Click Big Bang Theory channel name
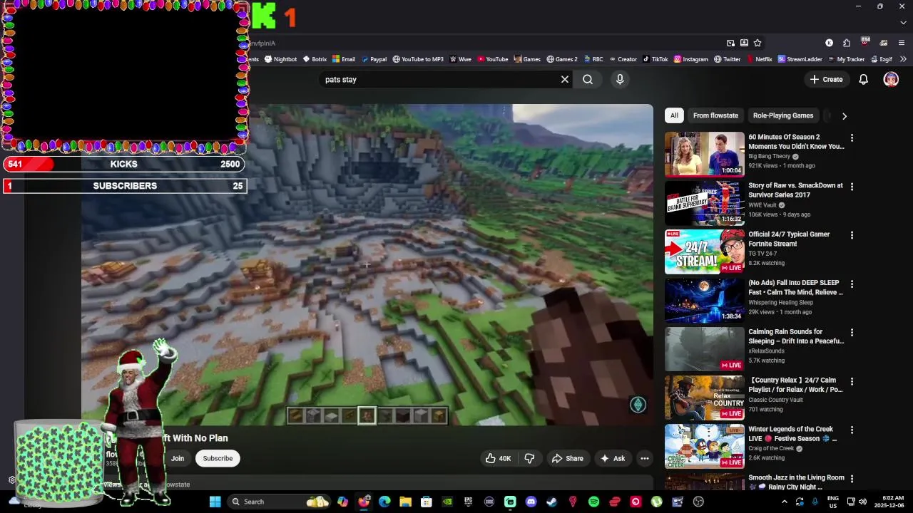 pyautogui.click(x=769, y=156)
